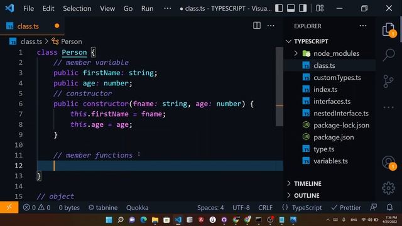Click the Quokka status item
The width and height of the screenshot is (402, 226).
pyautogui.click(x=137, y=208)
